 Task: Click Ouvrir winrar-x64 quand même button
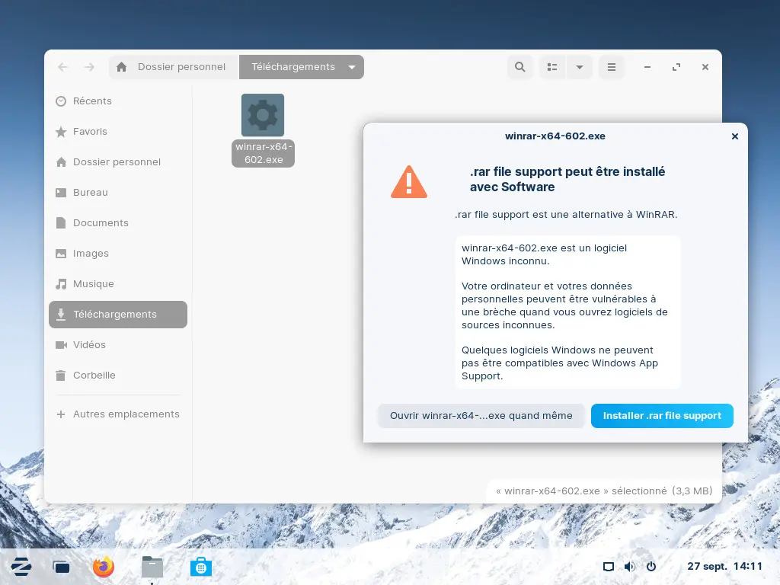pos(481,416)
